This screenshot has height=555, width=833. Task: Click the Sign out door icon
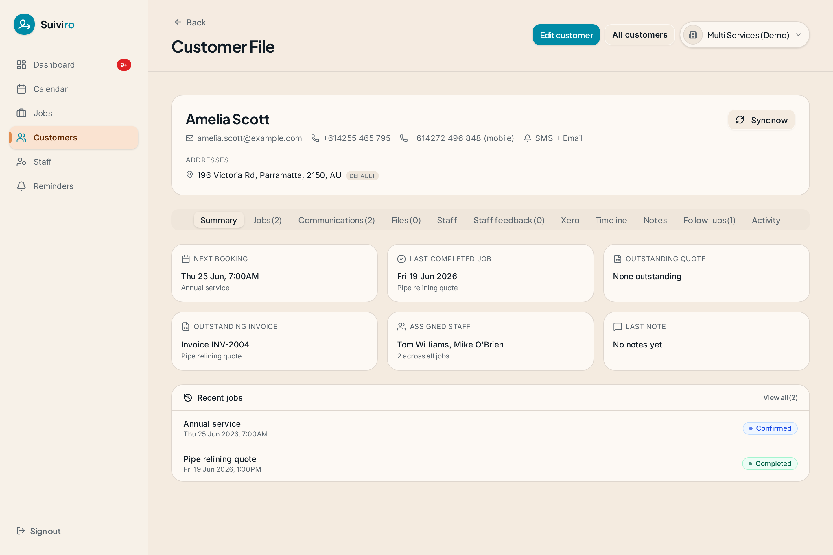pos(21,531)
